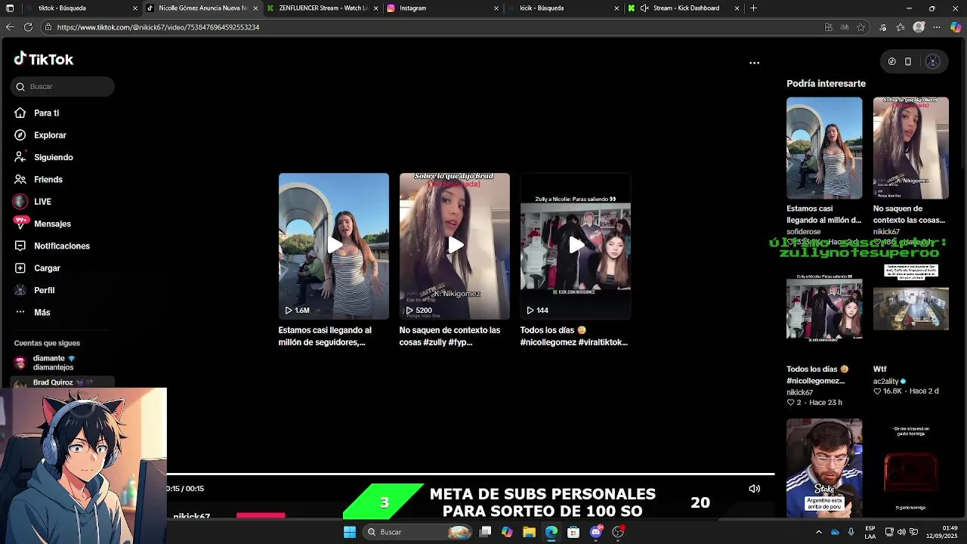Add page to favorites star
This screenshot has width=967, height=544.
pos(860,27)
